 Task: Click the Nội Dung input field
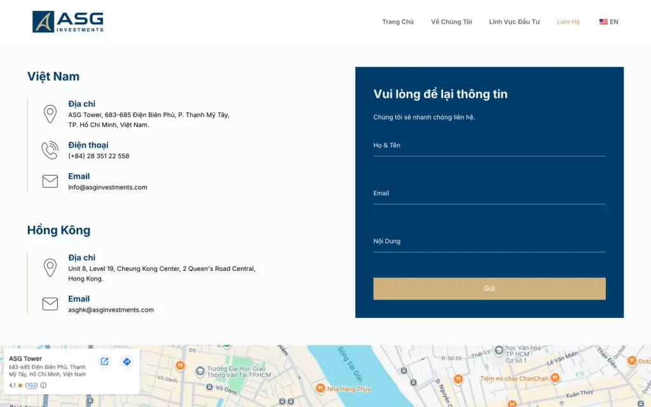[x=489, y=241]
